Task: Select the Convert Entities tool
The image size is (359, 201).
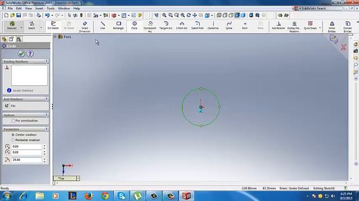Action: [x=348, y=26]
